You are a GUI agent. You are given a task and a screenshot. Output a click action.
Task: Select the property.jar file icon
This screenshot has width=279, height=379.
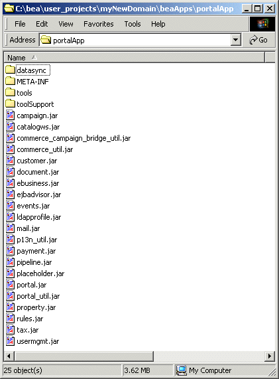point(10,307)
